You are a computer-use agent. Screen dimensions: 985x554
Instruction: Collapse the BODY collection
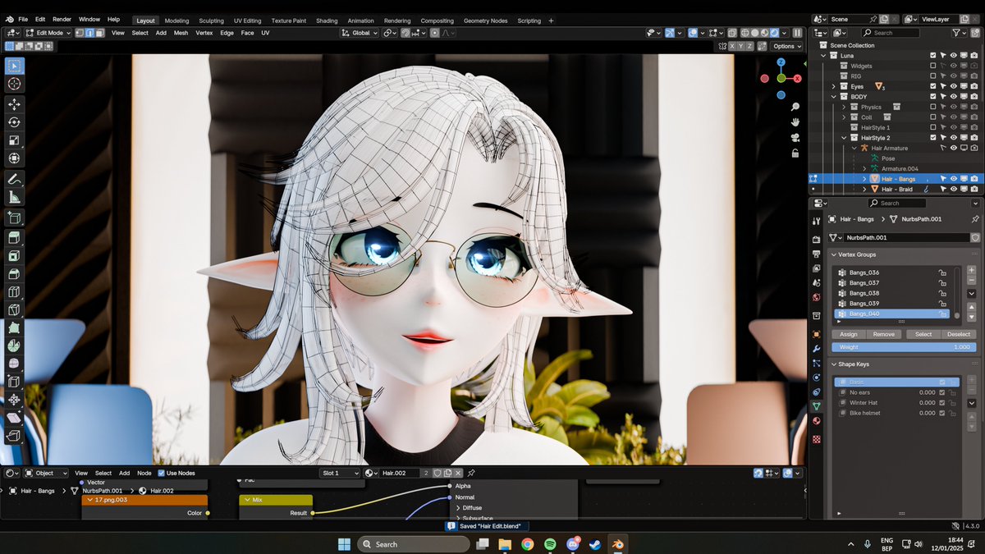(832, 96)
